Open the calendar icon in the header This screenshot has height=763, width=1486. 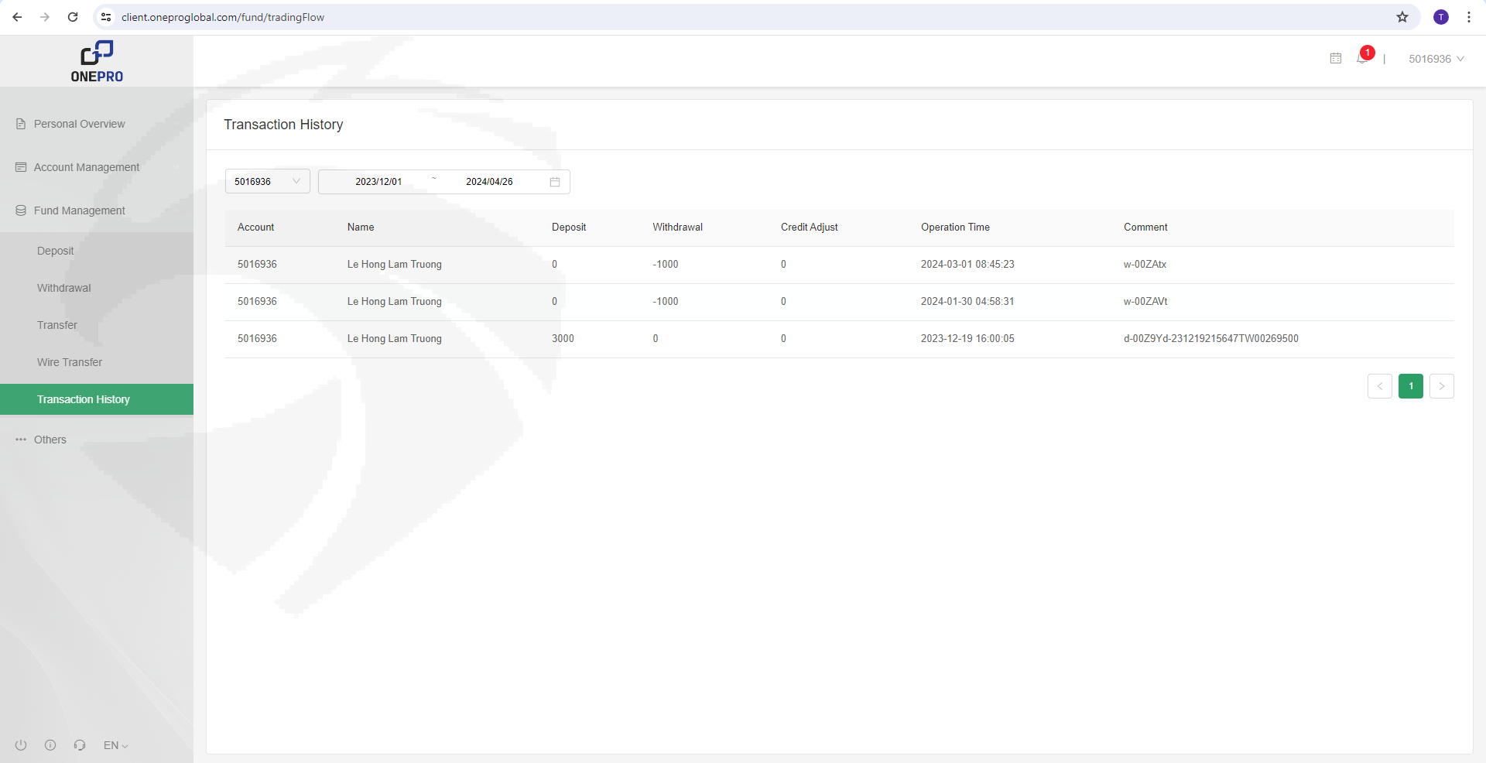(1335, 58)
